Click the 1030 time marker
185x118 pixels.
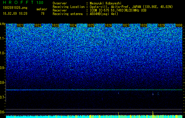tap(179, 25)
